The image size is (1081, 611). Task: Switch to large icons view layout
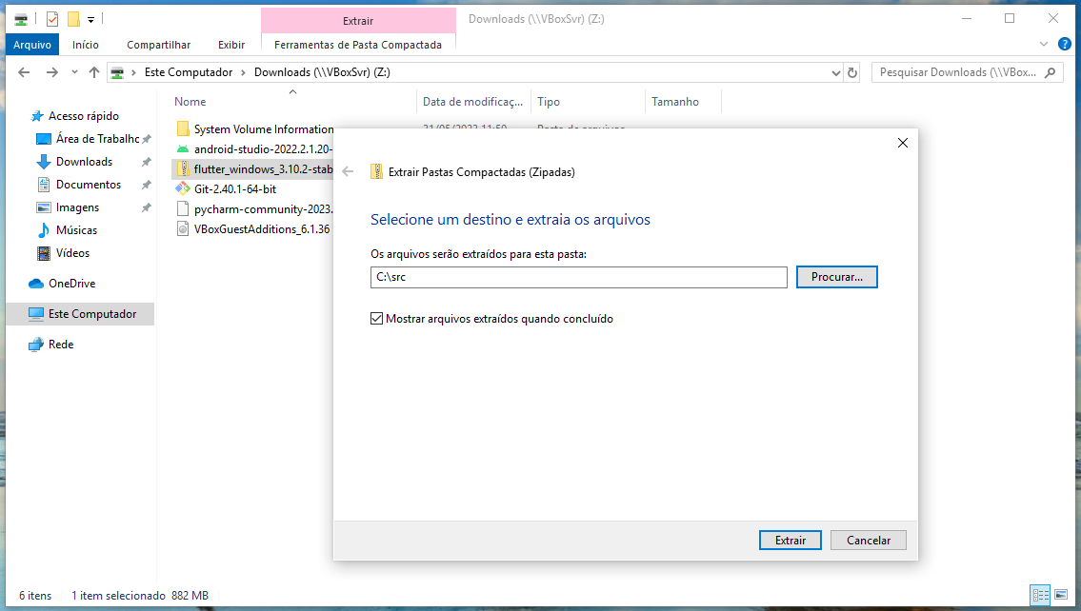click(1061, 595)
